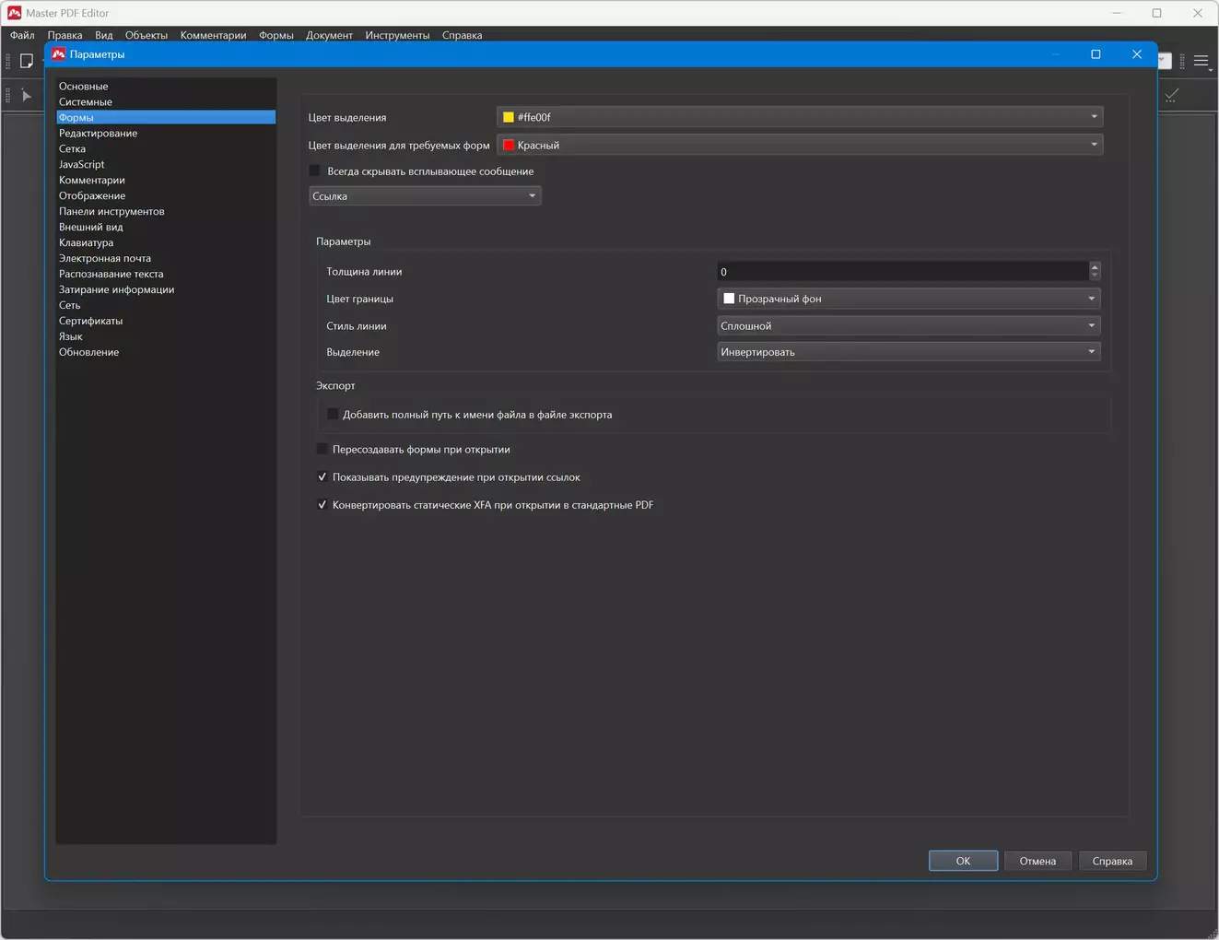
Task: Enable 'Всегда скрывать всплывающее сообщение' checkbox
Action: point(315,171)
